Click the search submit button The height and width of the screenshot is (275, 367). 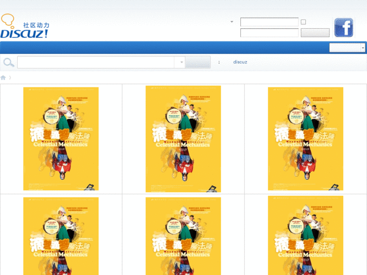point(197,62)
